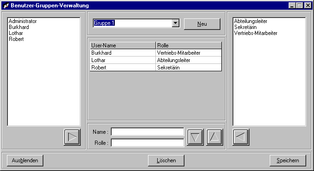The height and width of the screenshot is (171, 314).
Task: Open the Gruppe 1 dropdown arrow
Action: (175, 23)
